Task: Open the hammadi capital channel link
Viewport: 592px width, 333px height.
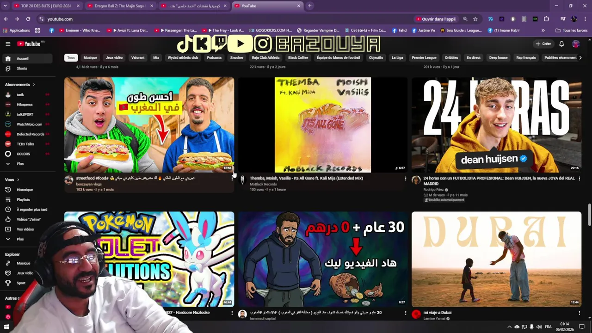Action: coord(263,318)
